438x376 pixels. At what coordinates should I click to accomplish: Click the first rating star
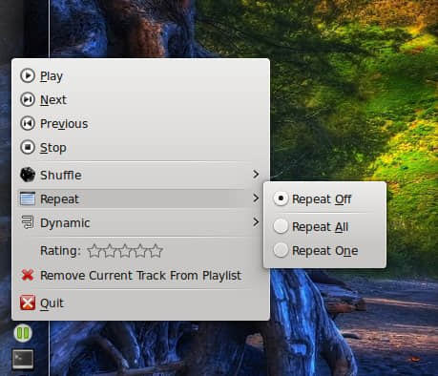point(94,251)
